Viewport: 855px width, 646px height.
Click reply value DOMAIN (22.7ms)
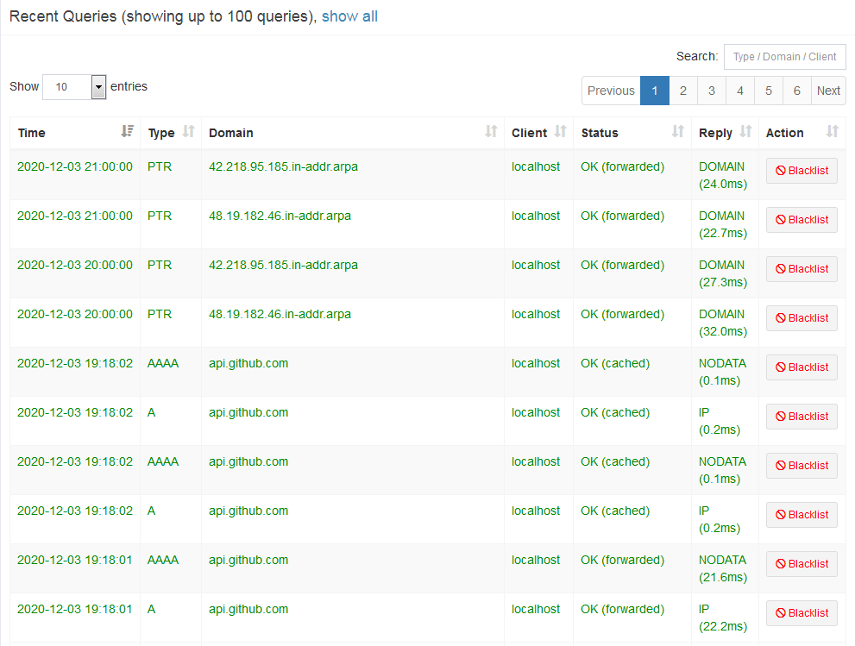(723, 224)
